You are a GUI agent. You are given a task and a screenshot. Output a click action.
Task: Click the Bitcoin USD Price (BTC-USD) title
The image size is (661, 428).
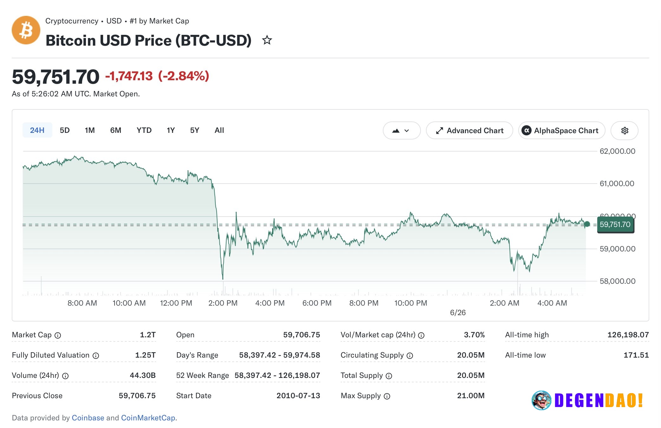(148, 41)
